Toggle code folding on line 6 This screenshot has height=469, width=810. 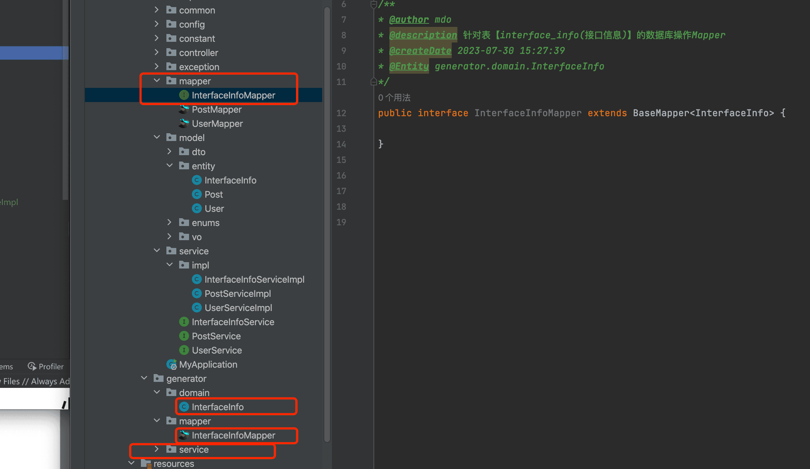373,5
